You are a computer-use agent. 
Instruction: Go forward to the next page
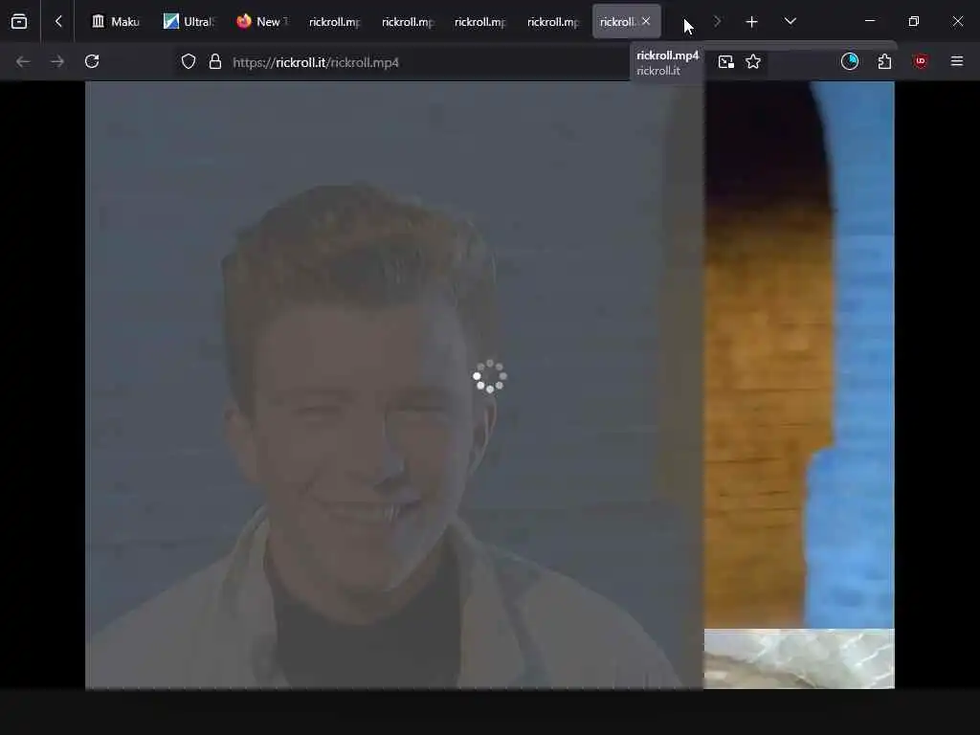pyautogui.click(x=57, y=61)
